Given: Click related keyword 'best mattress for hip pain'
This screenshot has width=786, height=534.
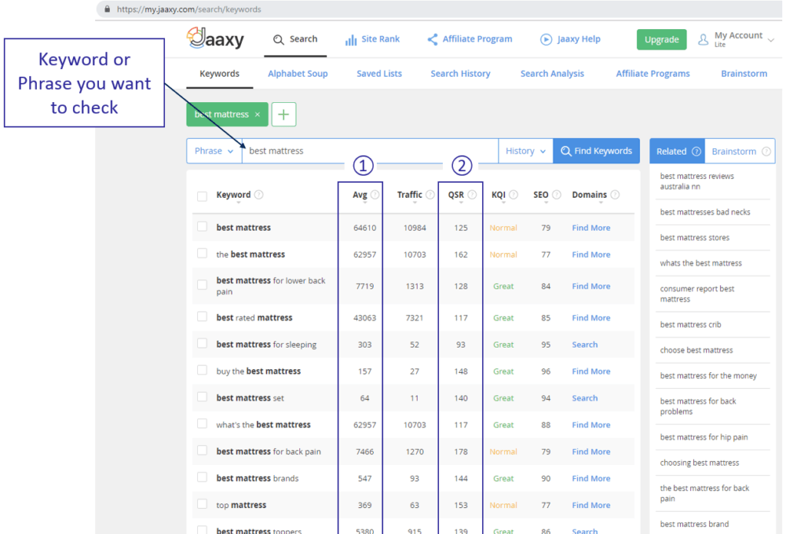Looking at the screenshot, I should click(704, 437).
